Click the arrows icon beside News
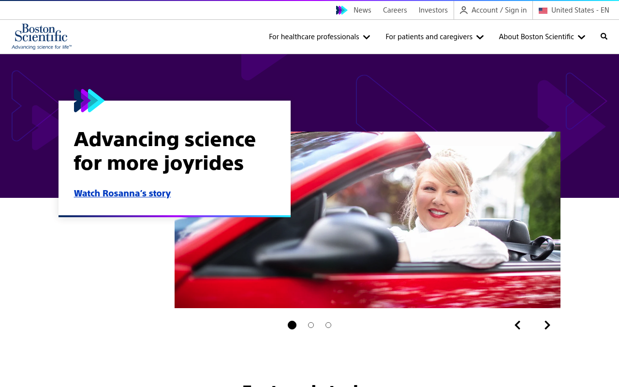619x387 pixels. tap(342, 10)
